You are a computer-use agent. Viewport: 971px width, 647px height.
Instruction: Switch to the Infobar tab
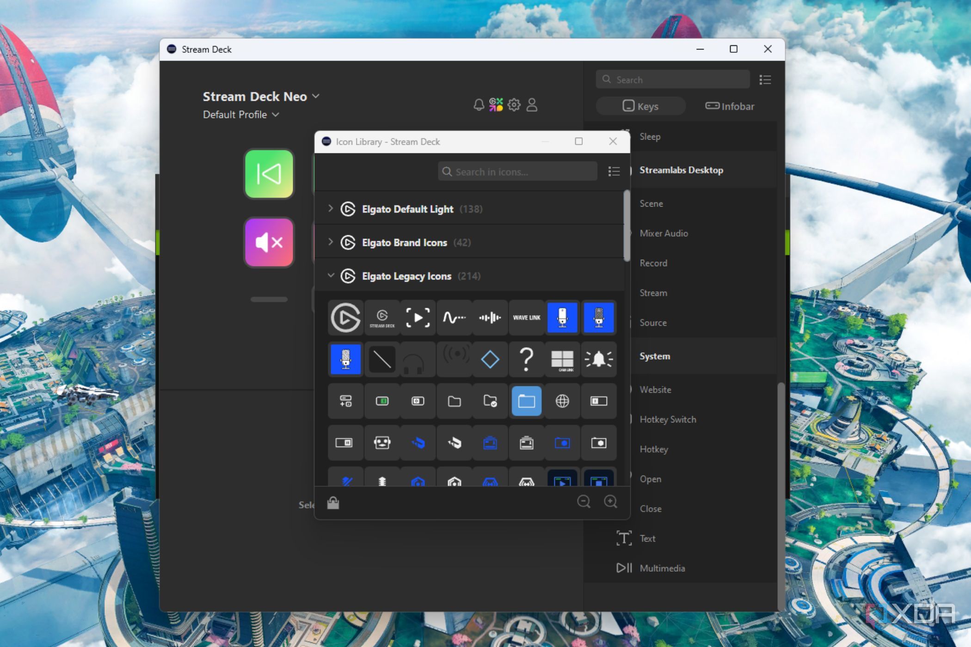click(730, 106)
